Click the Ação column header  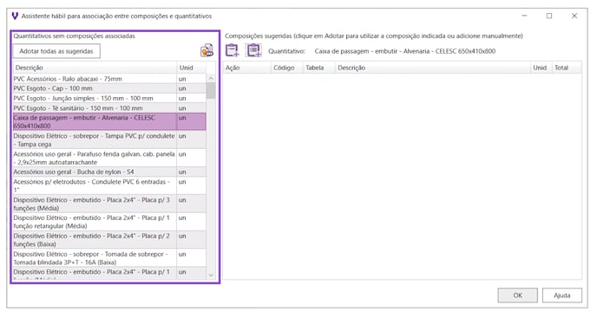(x=246, y=68)
